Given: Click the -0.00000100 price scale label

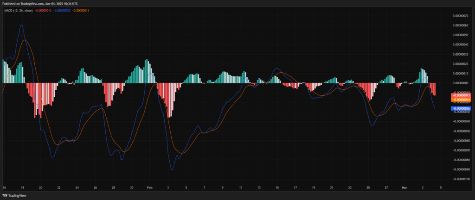Looking at the screenshot, I should pyautogui.click(x=461, y=179).
